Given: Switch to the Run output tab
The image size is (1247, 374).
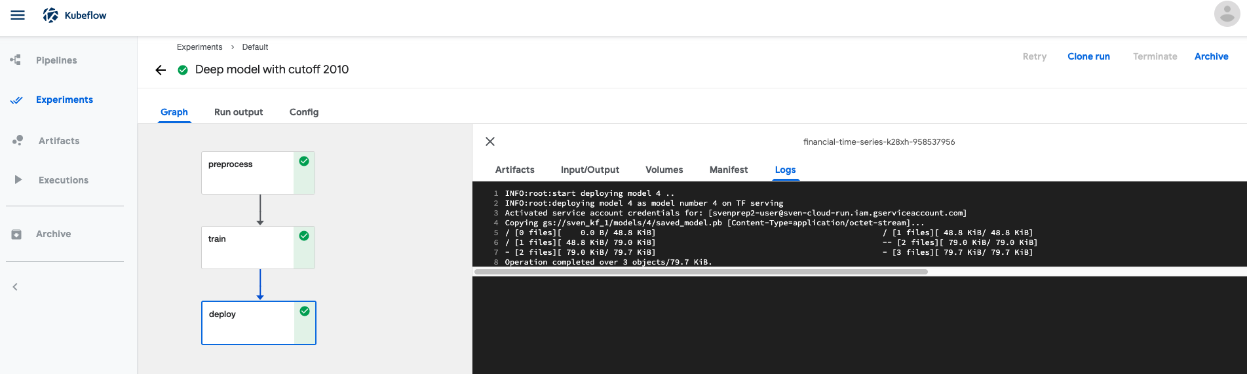Looking at the screenshot, I should [239, 112].
